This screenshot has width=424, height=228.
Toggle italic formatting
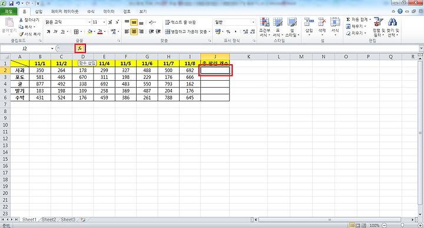tap(55, 32)
